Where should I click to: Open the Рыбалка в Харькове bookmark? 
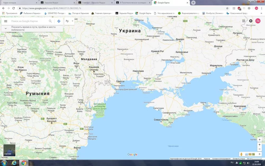30,13
